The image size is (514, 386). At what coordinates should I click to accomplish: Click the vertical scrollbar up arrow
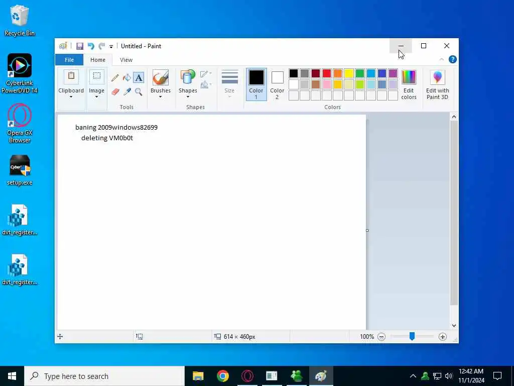[x=454, y=117]
